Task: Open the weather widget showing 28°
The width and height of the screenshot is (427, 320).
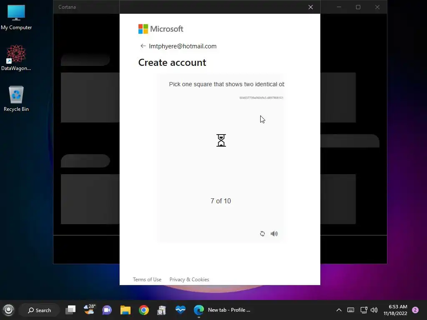Action: [89, 310]
